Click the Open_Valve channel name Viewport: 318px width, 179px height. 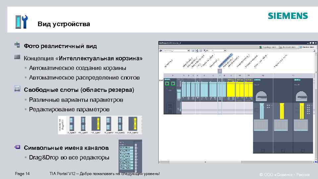click(126, 165)
